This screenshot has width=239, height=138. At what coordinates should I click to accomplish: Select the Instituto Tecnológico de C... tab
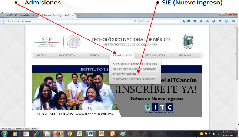[x=57, y=15]
